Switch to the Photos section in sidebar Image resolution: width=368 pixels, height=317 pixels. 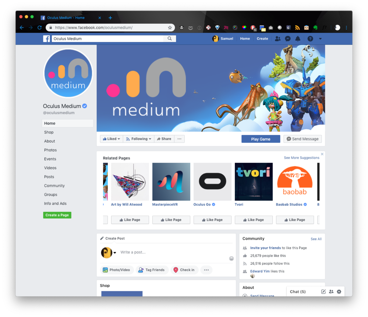pos(50,150)
